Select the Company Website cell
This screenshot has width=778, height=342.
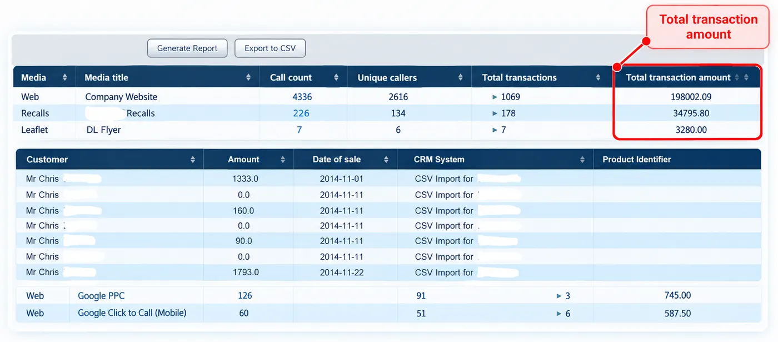[121, 97]
